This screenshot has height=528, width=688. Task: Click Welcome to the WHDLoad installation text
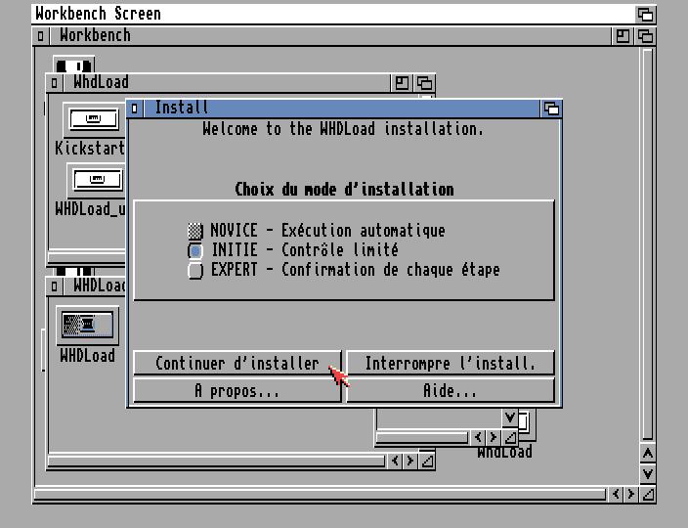343,129
